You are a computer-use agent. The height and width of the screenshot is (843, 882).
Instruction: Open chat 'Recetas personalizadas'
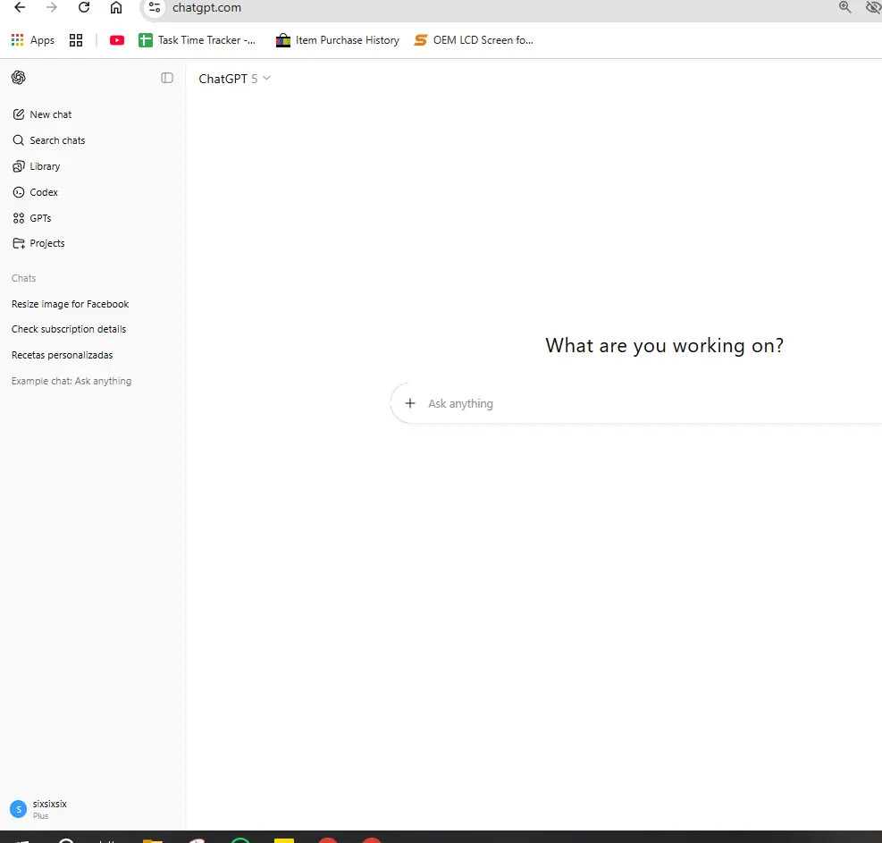62,355
